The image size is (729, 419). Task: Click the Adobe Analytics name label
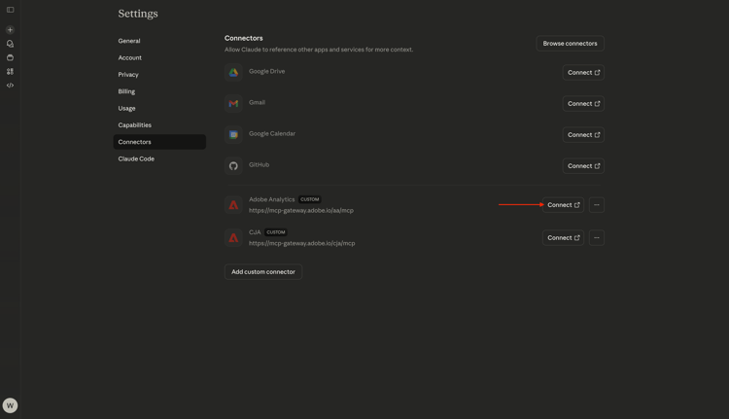pos(271,199)
